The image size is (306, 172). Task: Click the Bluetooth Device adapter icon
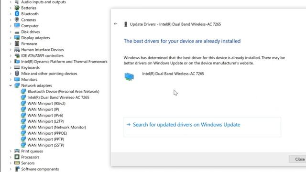click(23, 91)
